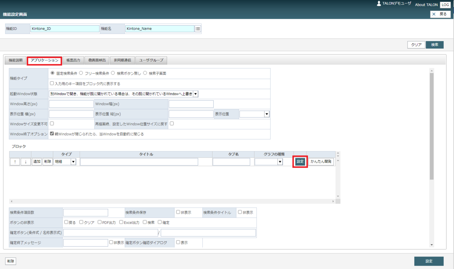
Task: Click 追加 to add a block
Action: [37, 162]
